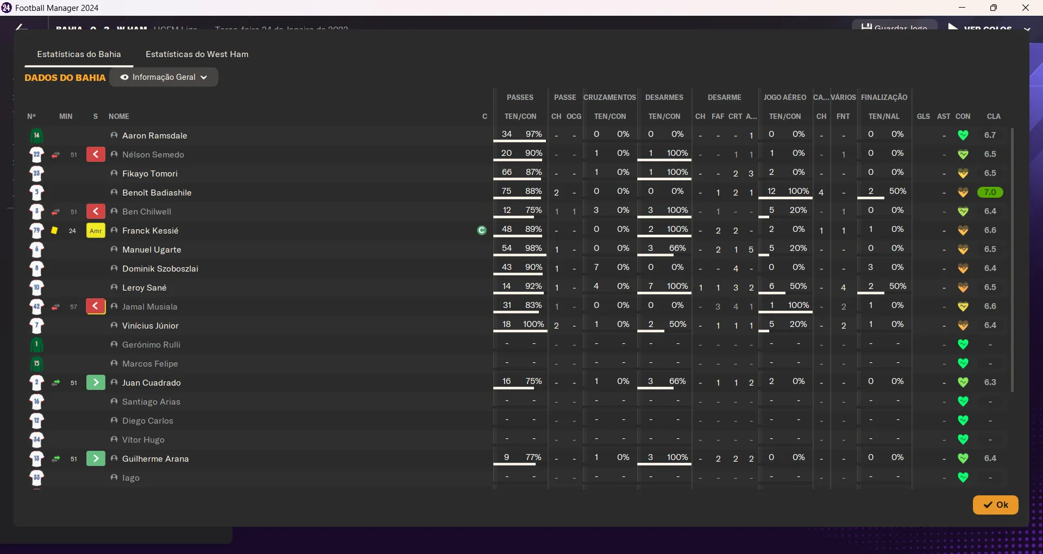This screenshot has height=554, width=1043.
Task: Click the substituted-off arrow for Nélson Semedo
Action: tap(96, 154)
